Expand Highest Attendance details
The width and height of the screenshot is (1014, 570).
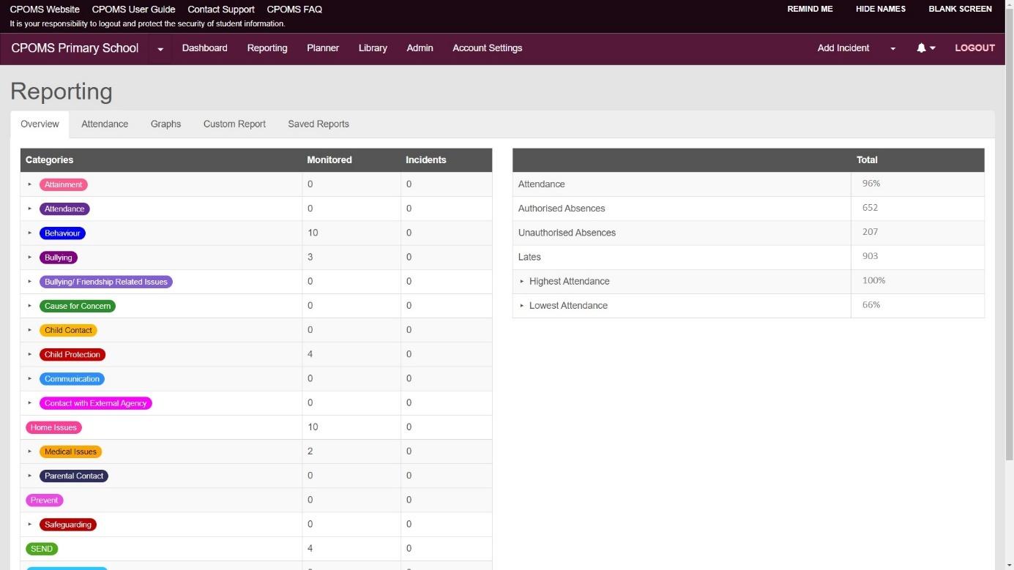click(x=522, y=281)
